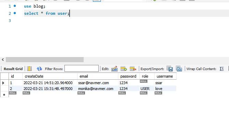The width and height of the screenshot is (229, 124).
Task: Select id cell with value 1
Action: click(16, 83)
